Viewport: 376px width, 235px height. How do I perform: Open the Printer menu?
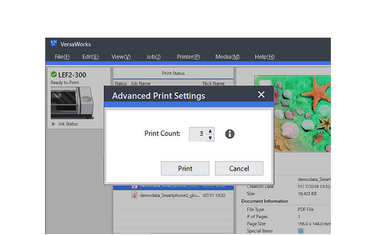point(188,57)
